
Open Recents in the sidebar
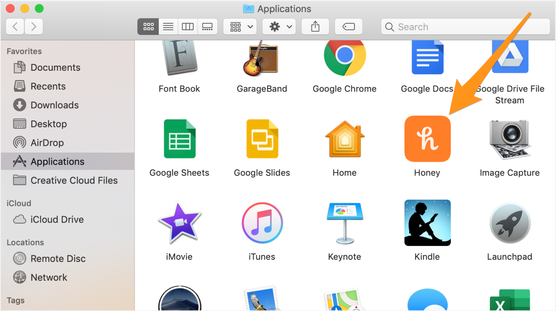tap(68, 86)
